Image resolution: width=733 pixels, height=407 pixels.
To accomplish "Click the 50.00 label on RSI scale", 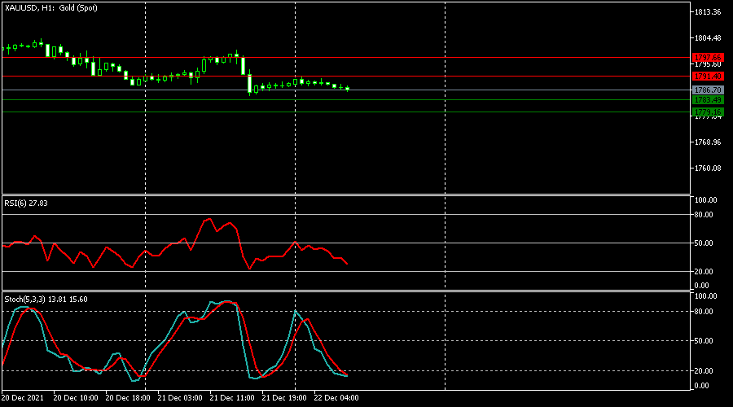I will click(704, 243).
